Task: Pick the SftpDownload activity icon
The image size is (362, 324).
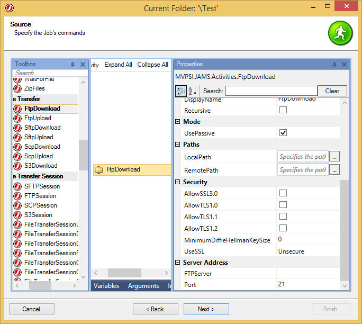Action: [17, 128]
